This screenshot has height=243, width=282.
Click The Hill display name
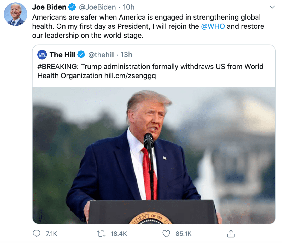click(x=63, y=55)
